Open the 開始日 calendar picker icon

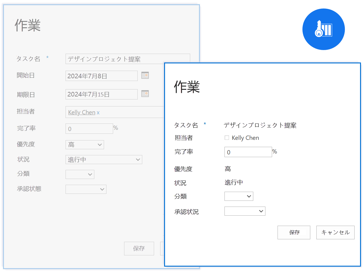tap(145, 75)
